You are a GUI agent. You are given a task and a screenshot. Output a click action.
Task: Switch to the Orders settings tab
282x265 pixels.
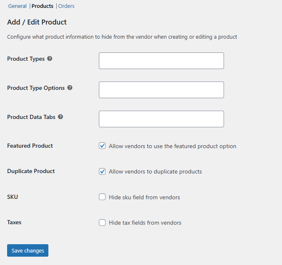[x=66, y=6]
